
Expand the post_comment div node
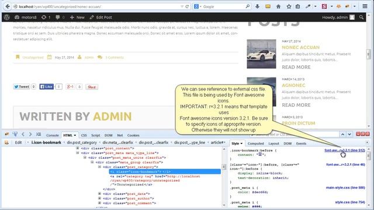[99, 203]
